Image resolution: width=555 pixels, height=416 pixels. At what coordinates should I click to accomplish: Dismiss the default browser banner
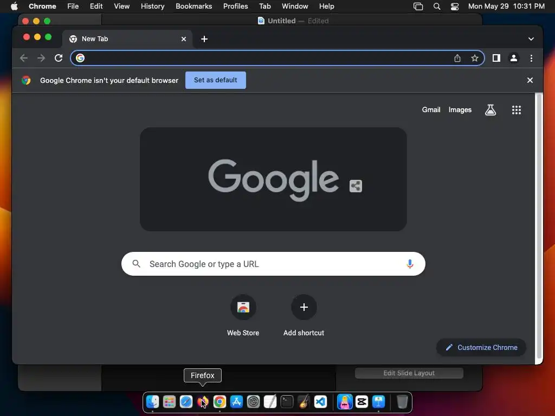[530, 80]
